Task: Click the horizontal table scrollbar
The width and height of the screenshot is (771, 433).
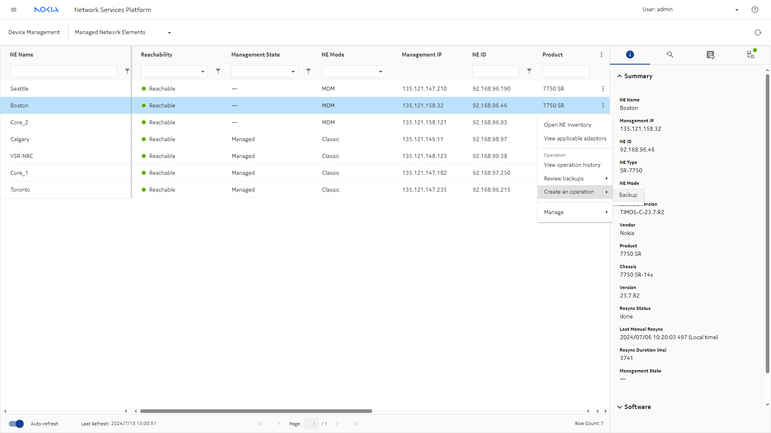Action: point(256,411)
